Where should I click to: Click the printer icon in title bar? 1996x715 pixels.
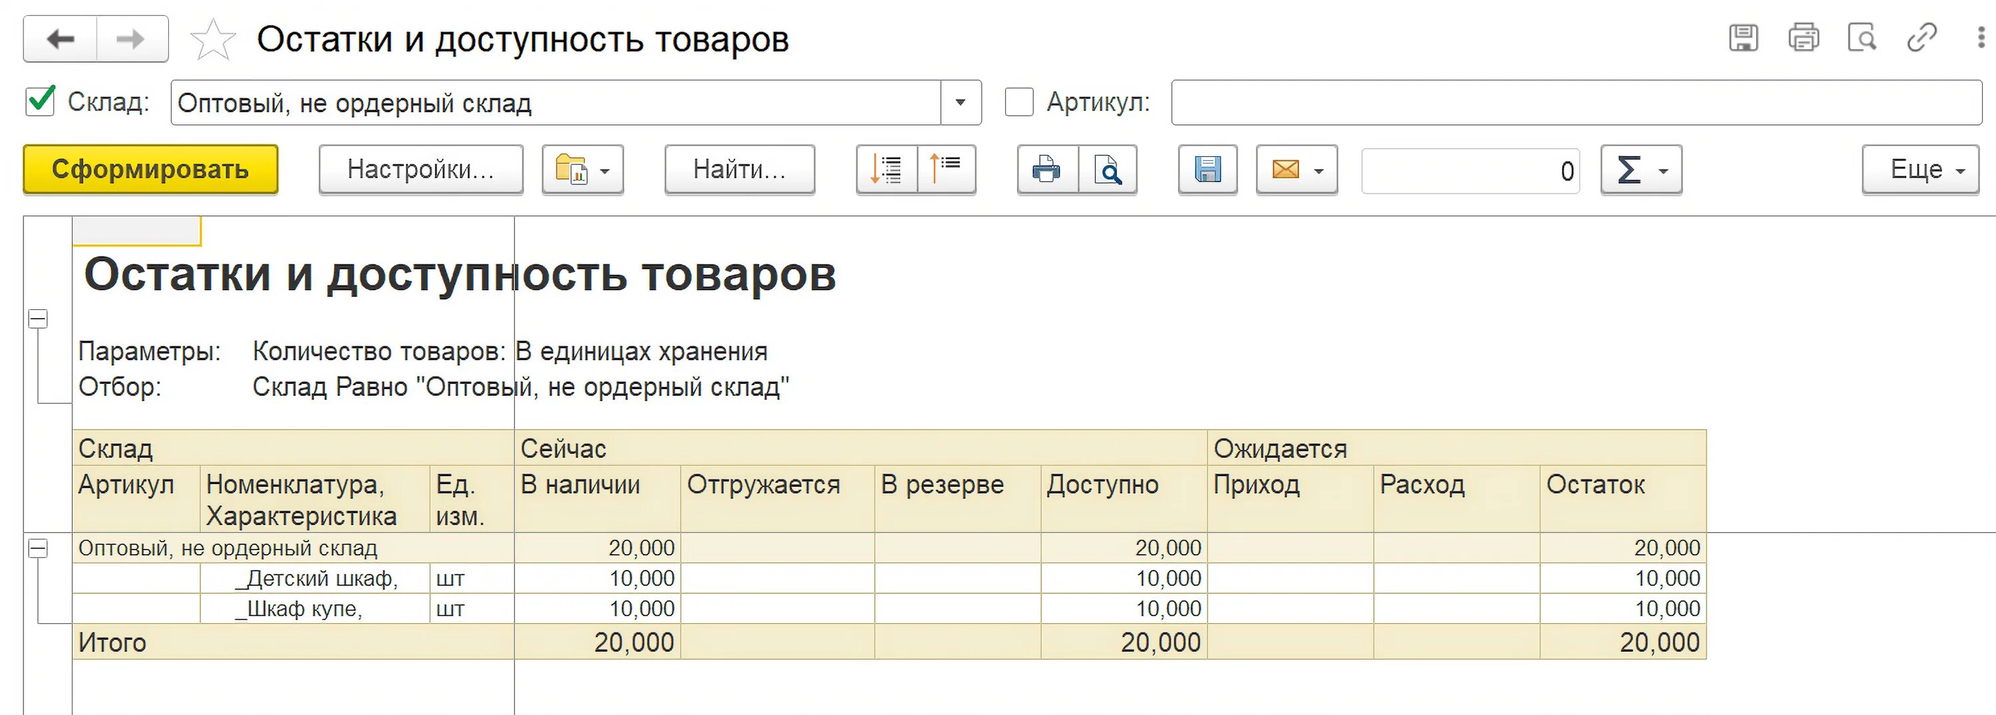1803,38
